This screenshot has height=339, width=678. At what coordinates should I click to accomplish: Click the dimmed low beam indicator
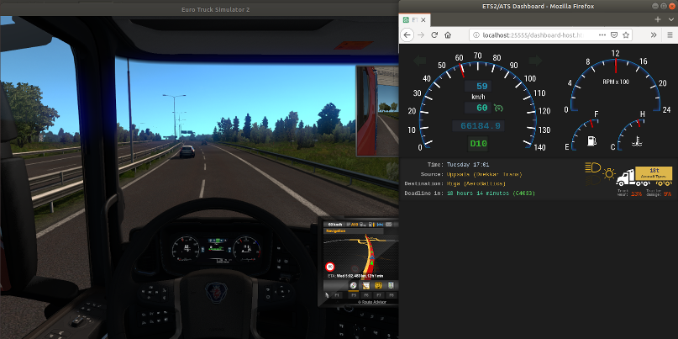[x=592, y=180]
